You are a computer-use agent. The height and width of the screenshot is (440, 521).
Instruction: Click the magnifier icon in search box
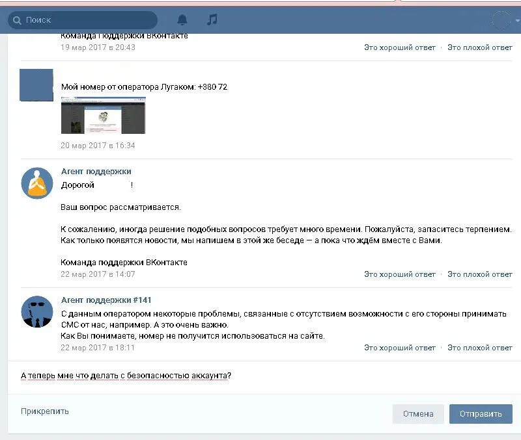[x=17, y=20]
